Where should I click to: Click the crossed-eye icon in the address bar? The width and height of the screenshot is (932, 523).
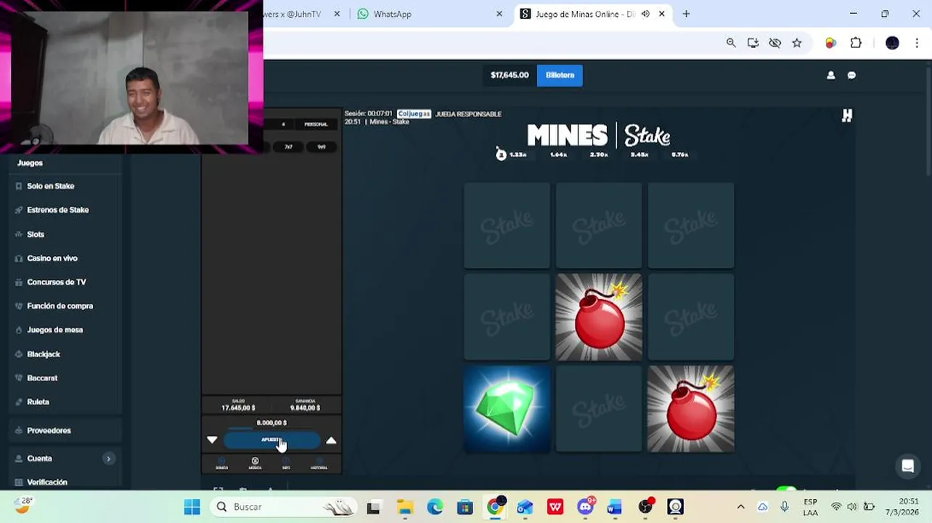coord(775,43)
